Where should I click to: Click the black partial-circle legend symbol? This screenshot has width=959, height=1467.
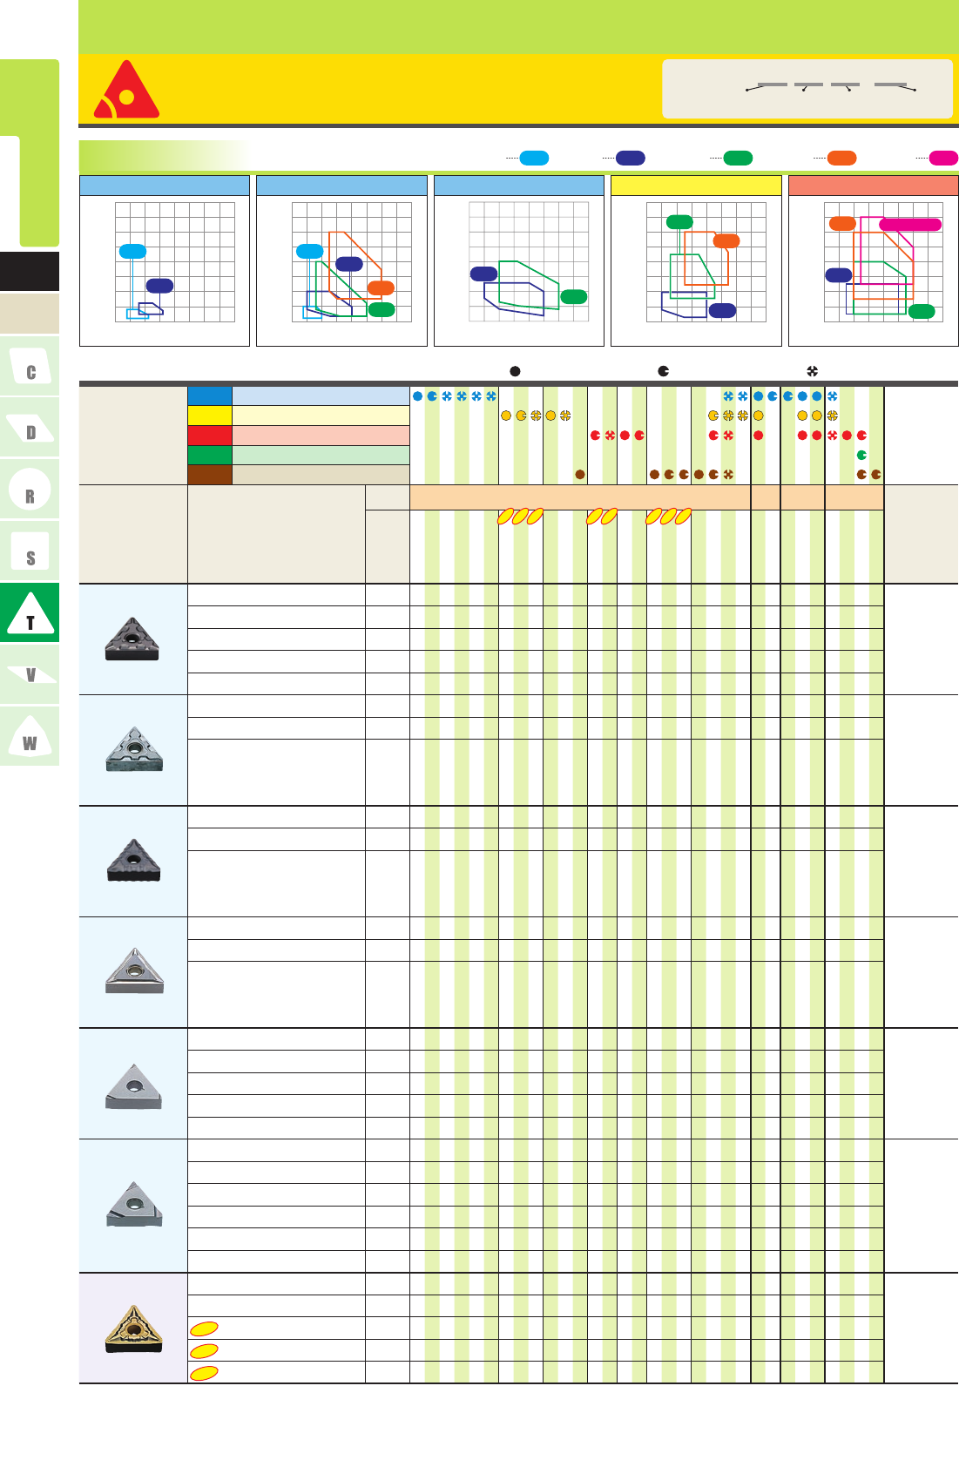tap(664, 371)
